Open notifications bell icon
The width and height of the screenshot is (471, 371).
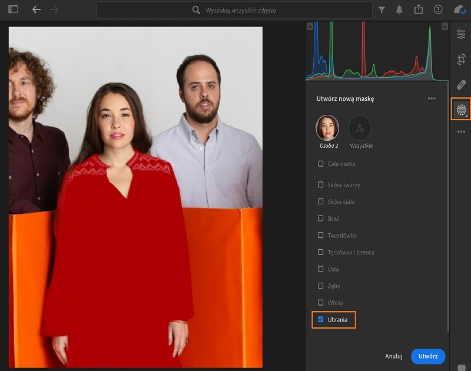tap(399, 10)
